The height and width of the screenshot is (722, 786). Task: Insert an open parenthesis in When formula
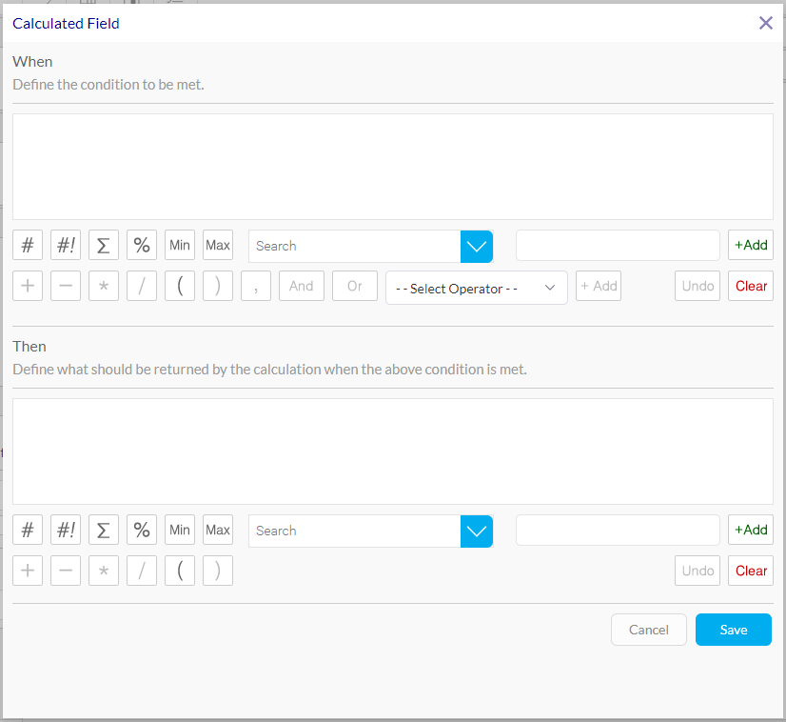(x=179, y=286)
